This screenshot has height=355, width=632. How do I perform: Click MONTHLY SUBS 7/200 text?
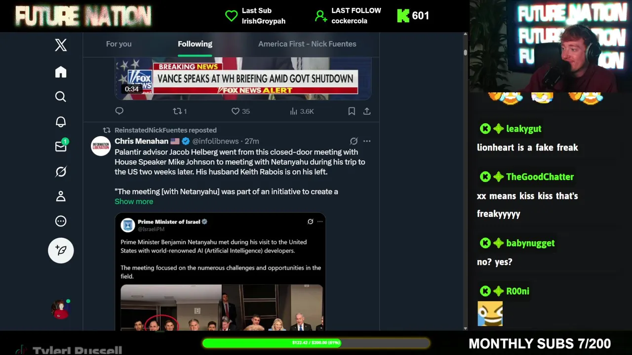540,344
